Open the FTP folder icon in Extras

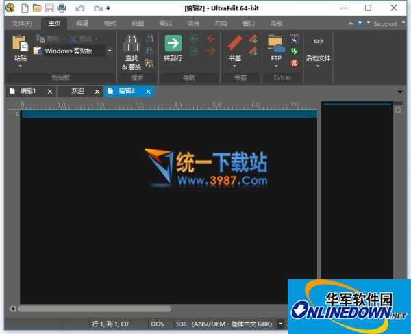pyautogui.click(x=276, y=44)
